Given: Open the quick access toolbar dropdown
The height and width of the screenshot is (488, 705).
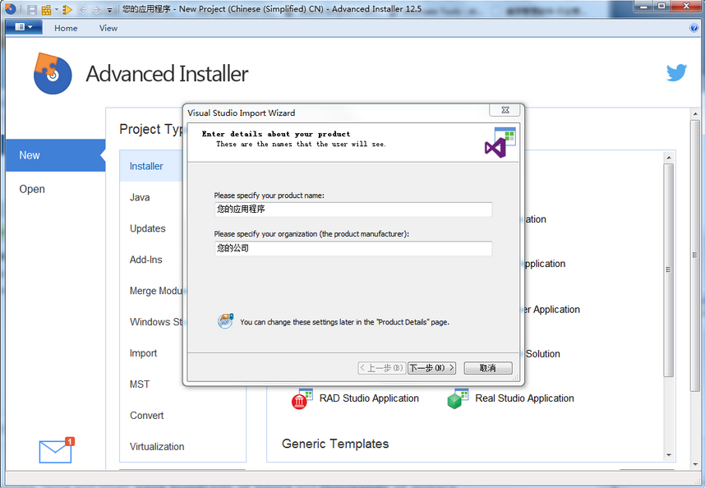Looking at the screenshot, I should 110,9.
